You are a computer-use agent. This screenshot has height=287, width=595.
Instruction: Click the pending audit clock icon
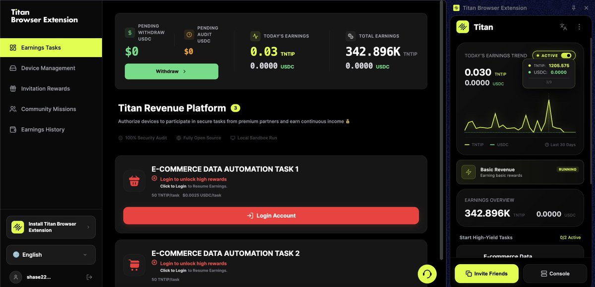[x=189, y=35]
